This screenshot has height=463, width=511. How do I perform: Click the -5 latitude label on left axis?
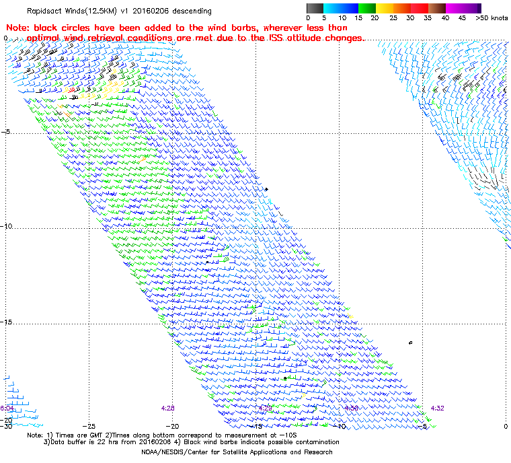(6, 132)
